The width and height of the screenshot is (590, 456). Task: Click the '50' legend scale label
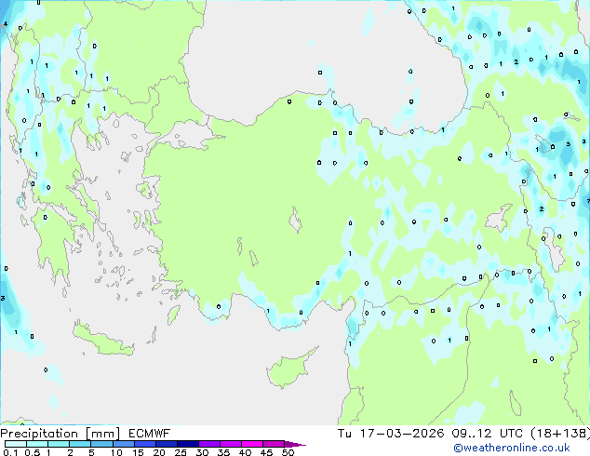click(x=288, y=452)
